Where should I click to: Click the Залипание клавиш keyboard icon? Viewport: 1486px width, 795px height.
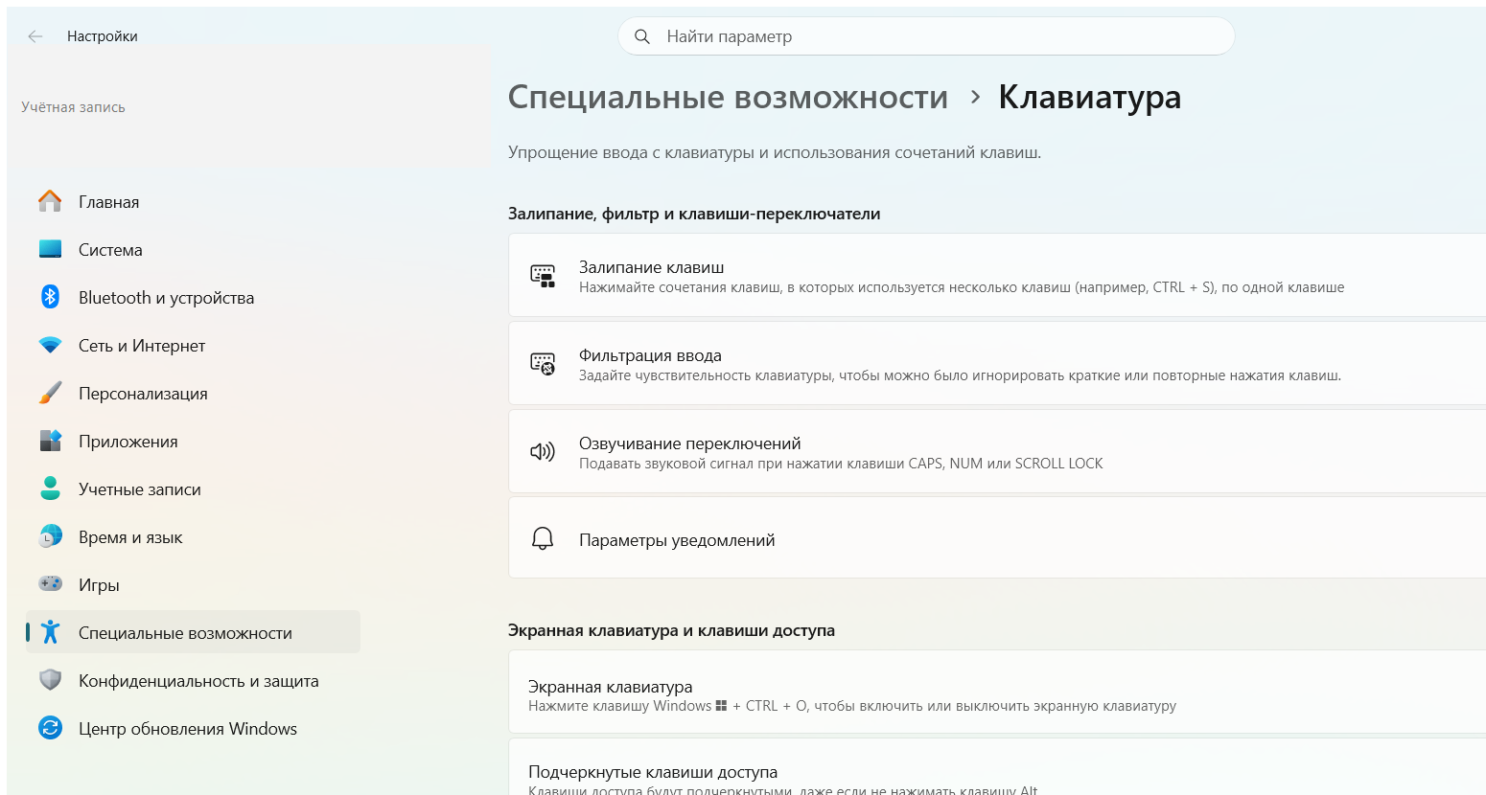point(543,276)
